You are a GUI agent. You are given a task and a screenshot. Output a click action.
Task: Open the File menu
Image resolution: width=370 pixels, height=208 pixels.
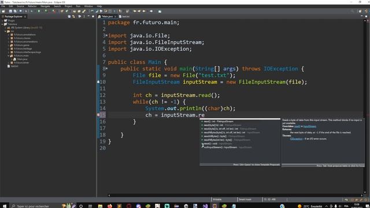point(3,6)
